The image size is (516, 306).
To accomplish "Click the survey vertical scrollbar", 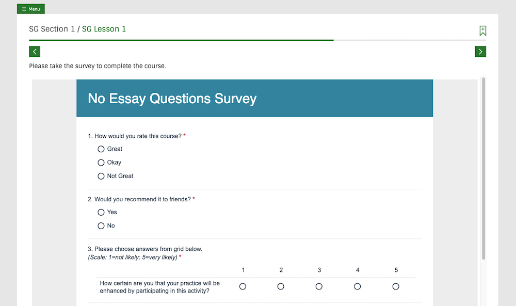I will pos(483,168).
